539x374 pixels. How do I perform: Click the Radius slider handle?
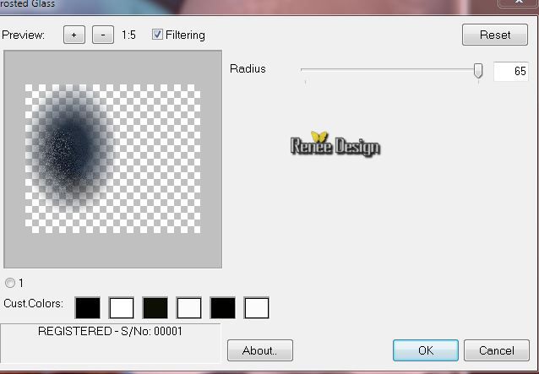click(x=478, y=71)
